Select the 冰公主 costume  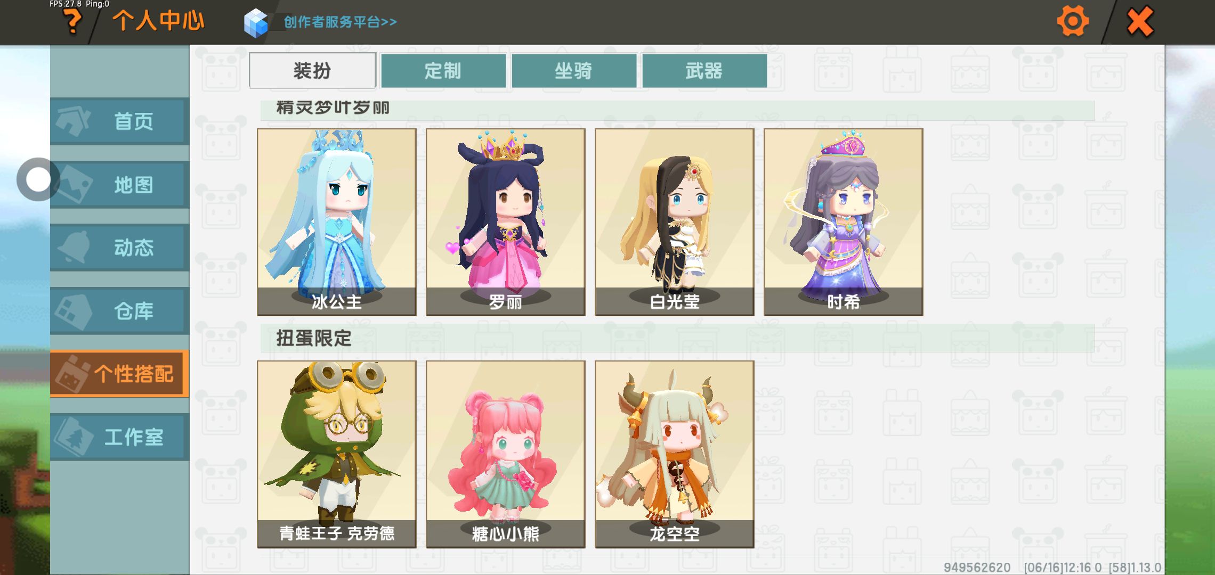(337, 222)
